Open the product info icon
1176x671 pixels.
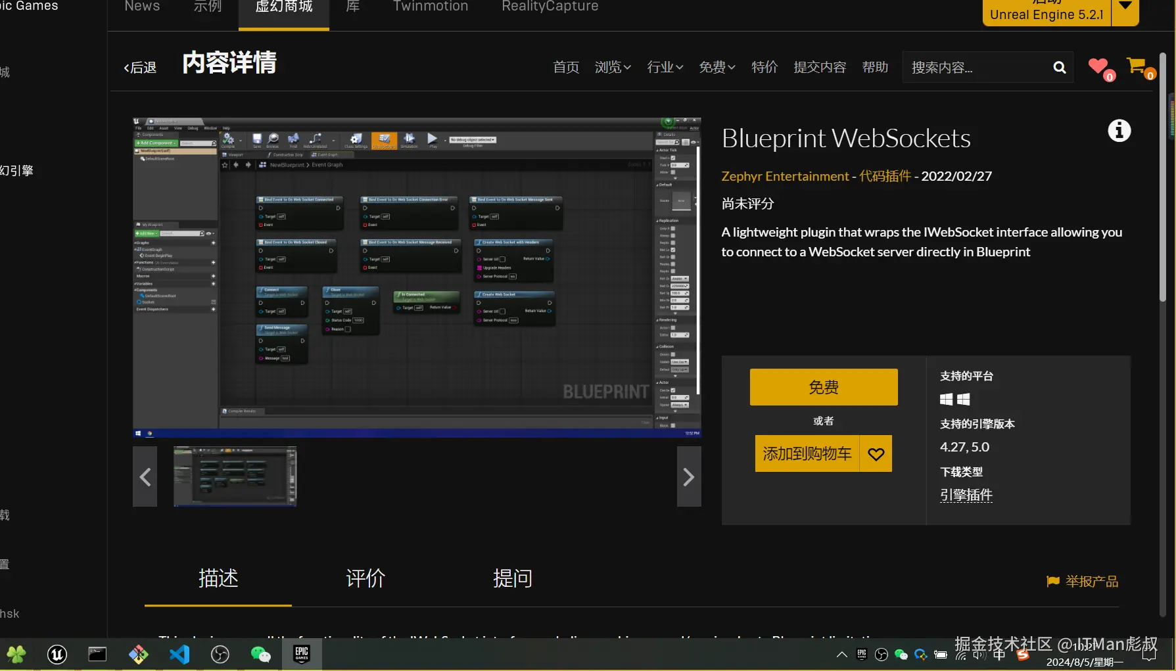tap(1119, 131)
